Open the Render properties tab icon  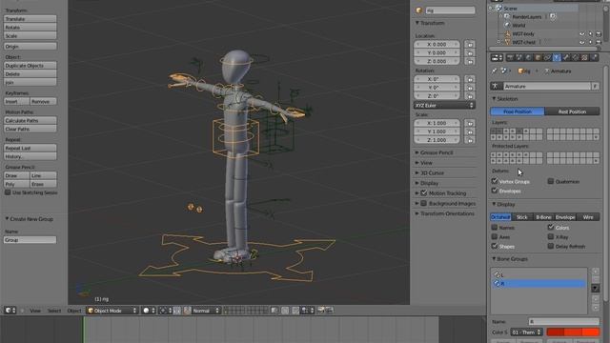click(x=510, y=57)
